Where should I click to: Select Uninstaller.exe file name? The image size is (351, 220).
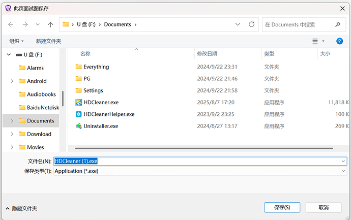tap(101, 126)
